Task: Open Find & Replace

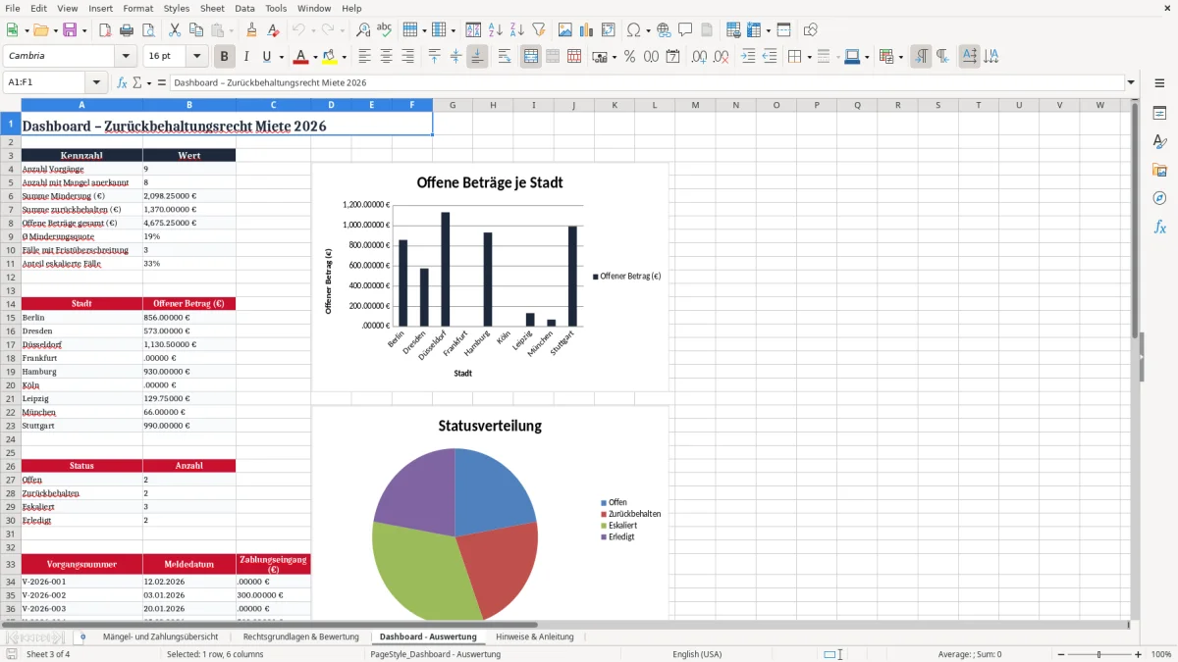Action: 363,30
